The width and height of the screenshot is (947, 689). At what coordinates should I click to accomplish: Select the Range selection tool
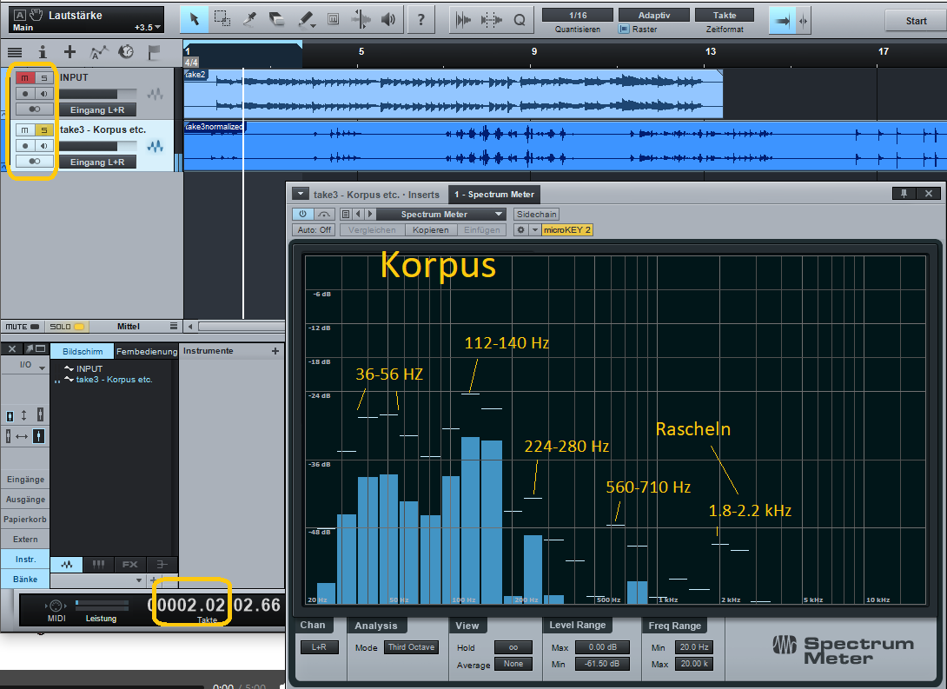point(222,19)
